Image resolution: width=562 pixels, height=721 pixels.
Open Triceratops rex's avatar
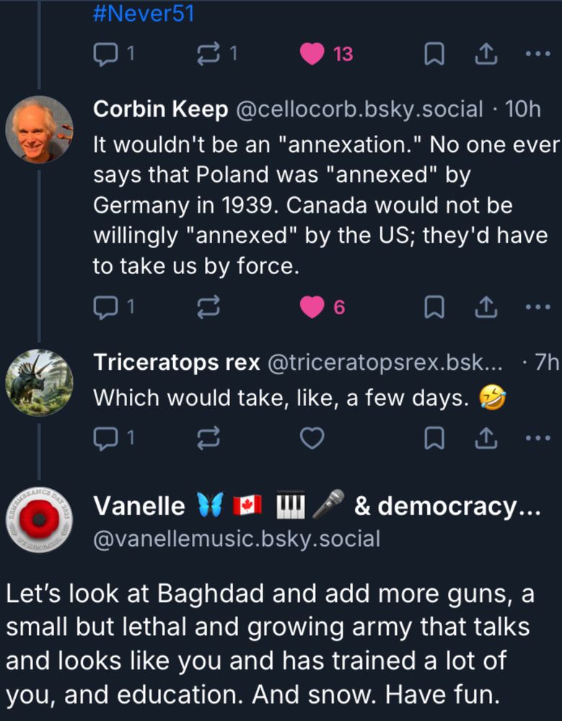39,384
